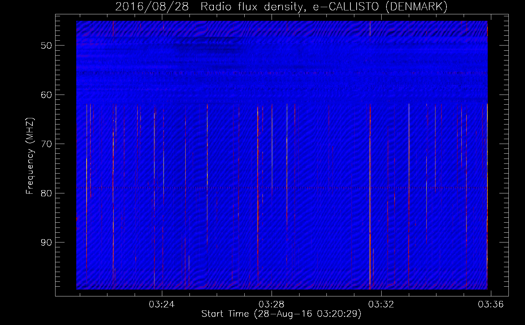Click the 03:36 time tick label
This screenshot has height=325, width=525.
coord(491,305)
